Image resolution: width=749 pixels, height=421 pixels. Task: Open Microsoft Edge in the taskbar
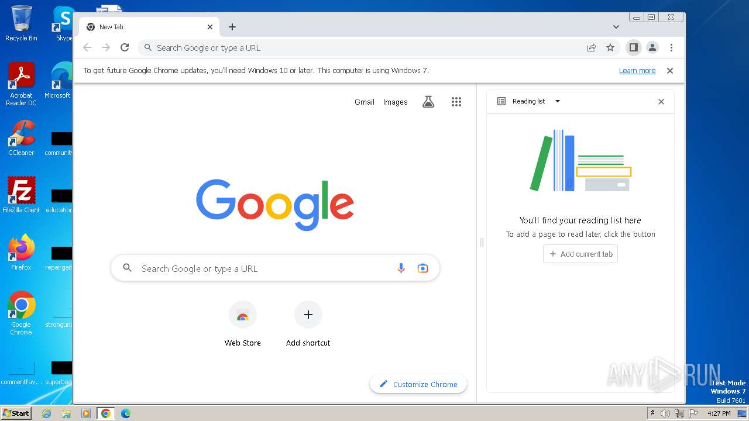(126, 413)
